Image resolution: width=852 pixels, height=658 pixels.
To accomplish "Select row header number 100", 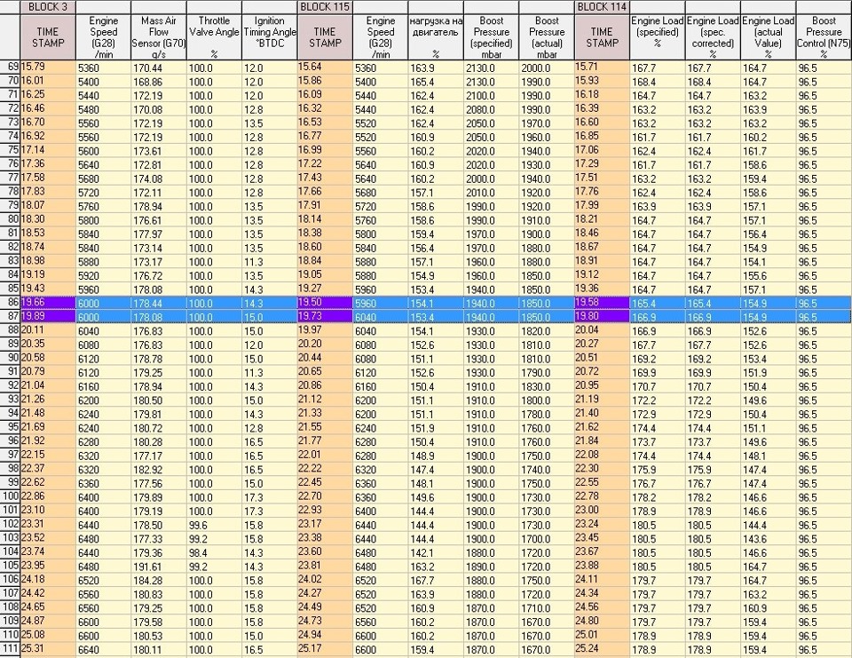I will click(10, 497).
